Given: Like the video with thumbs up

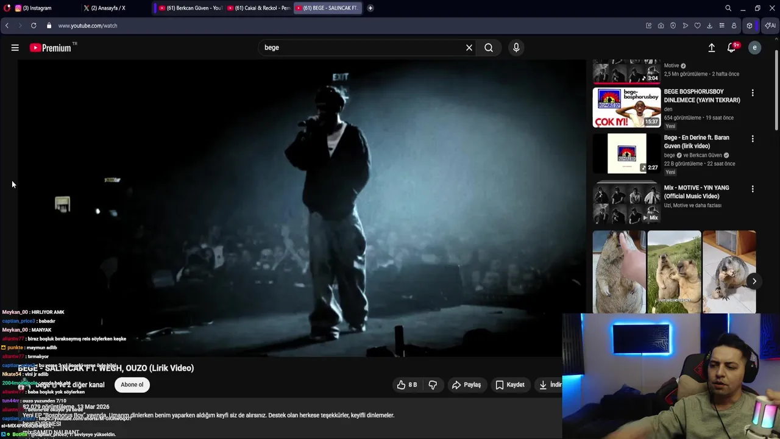Looking at the screenshot, I should tap(407, 385).
